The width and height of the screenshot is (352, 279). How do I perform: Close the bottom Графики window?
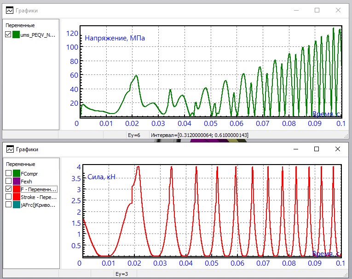pyautogui.click(x=338, y=149)
